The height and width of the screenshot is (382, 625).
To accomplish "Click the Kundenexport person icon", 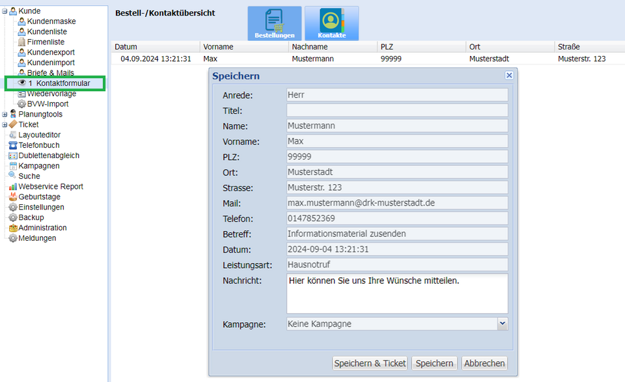I will (x=21, y=52).
